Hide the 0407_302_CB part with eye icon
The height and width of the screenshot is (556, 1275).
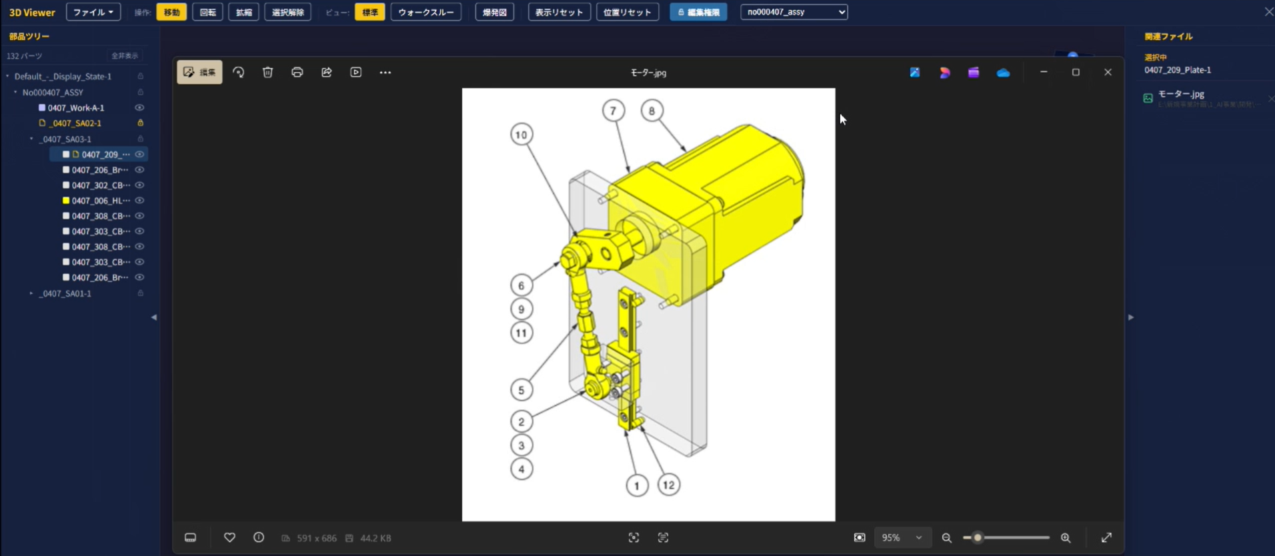[139, 185]
